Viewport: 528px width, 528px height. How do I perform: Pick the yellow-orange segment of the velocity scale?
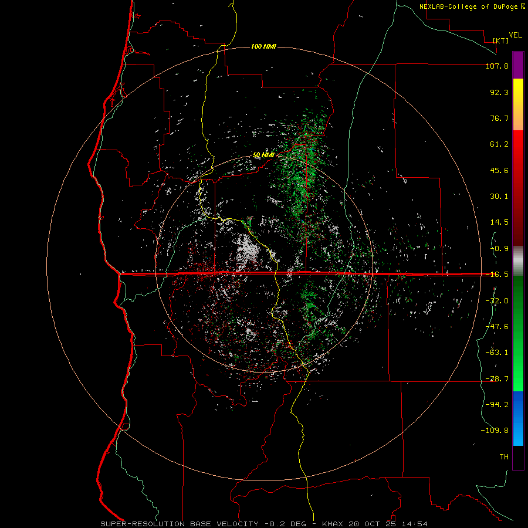tap(518, 104)
